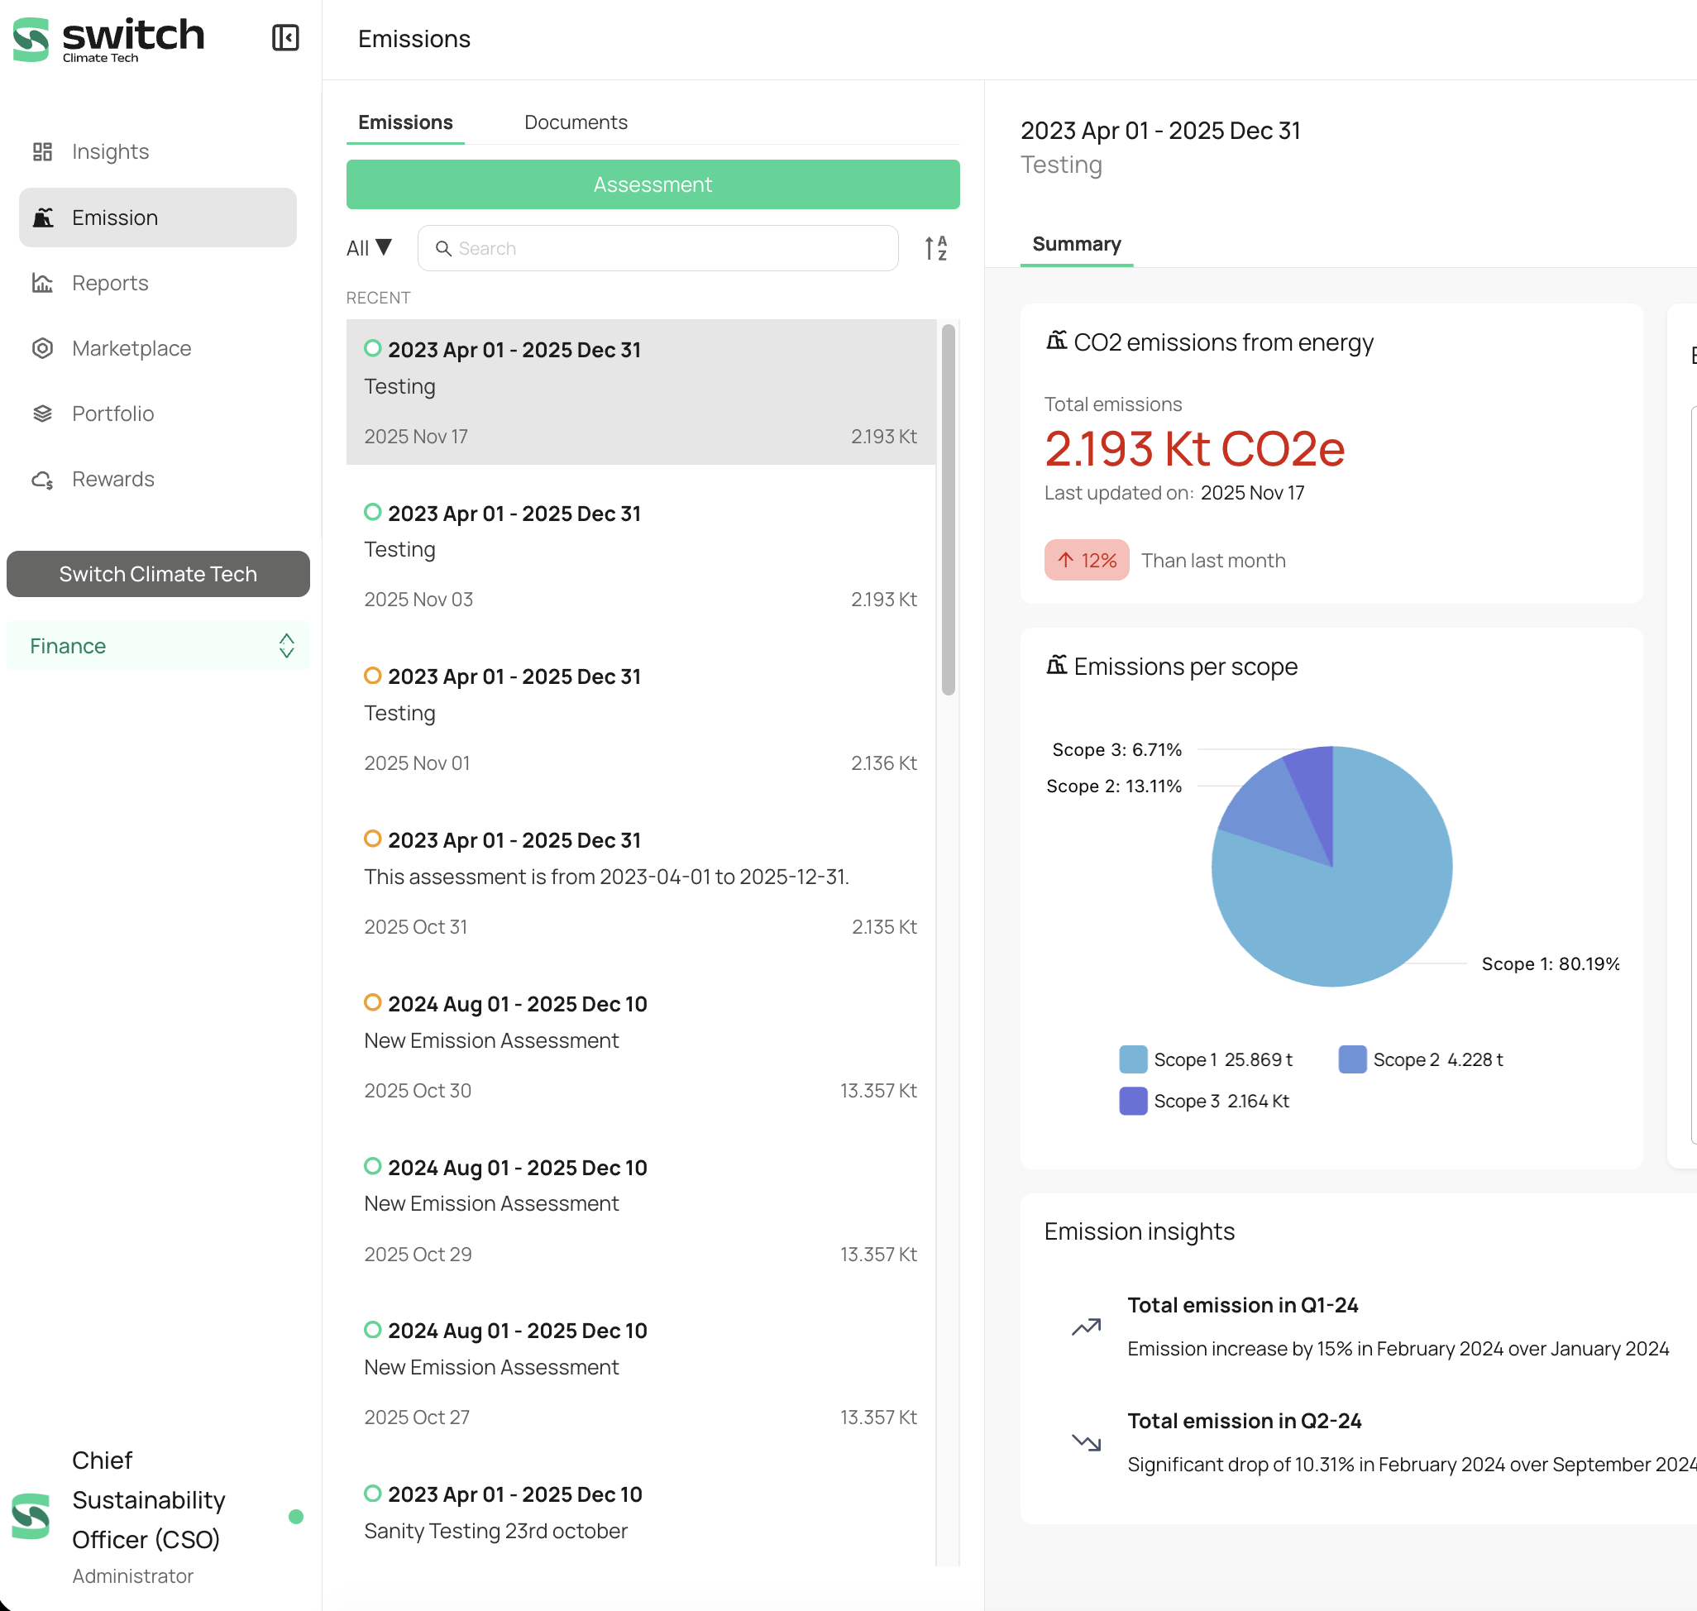Click the Scope 1 pie slice
Screen dimensions: 1697x1611
[1365, 911]
